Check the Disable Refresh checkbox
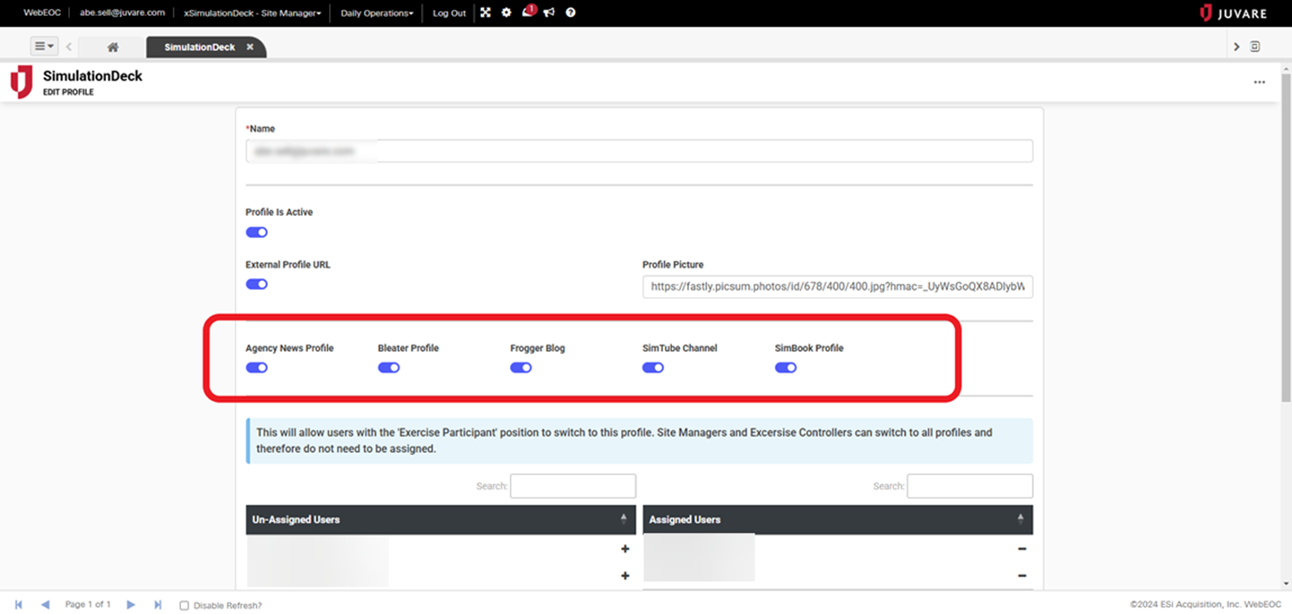 185,606
